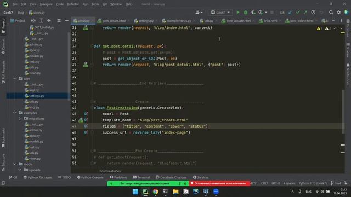The image size is (351, 197).
Task: Fold the End Retrieve comment region on line 40
Action: 92,83
